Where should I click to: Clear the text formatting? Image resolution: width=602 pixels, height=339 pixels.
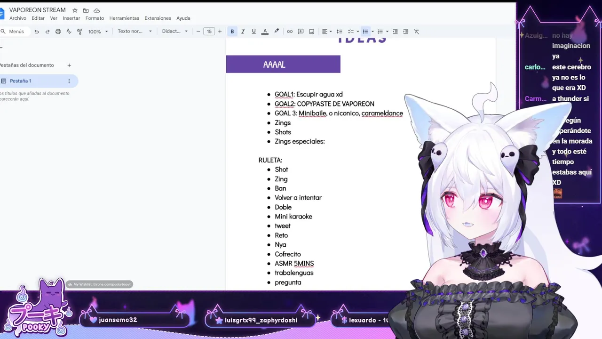tap(416, 32)
